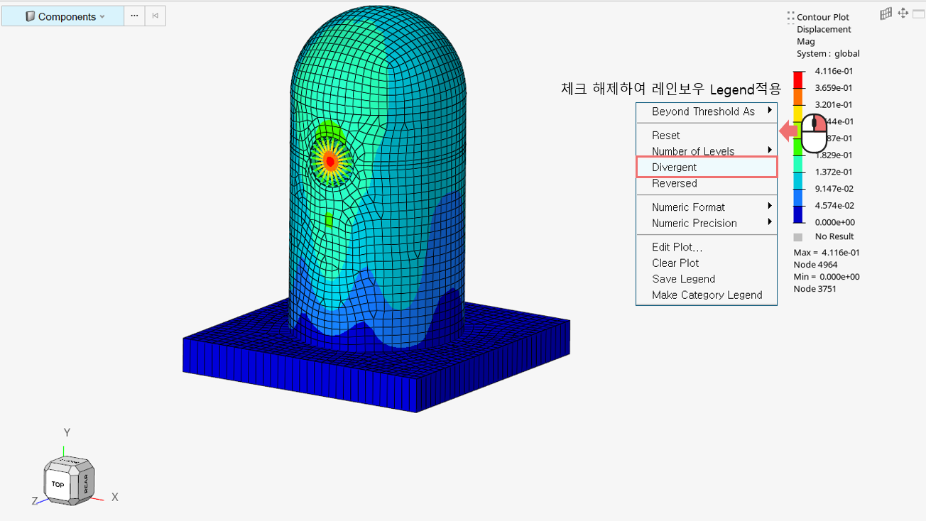Open Beyond Threshold As submenu

tap(707, 111)
